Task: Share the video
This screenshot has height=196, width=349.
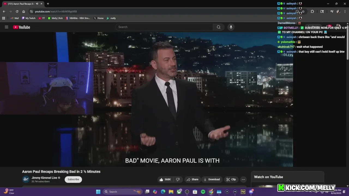Action: [192, 179]
